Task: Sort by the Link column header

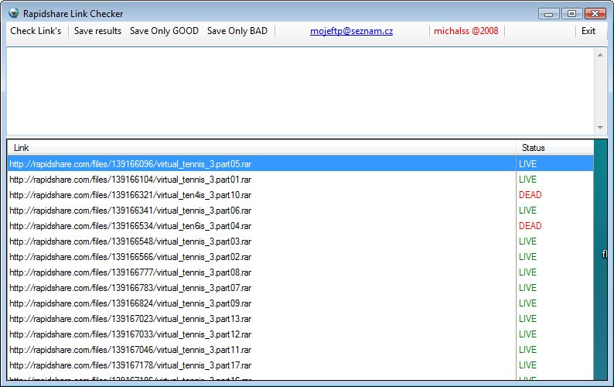Action: tap(261, 147)
